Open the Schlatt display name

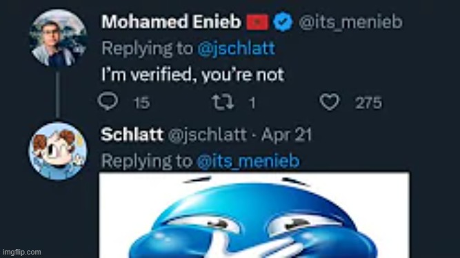point(132,135)
